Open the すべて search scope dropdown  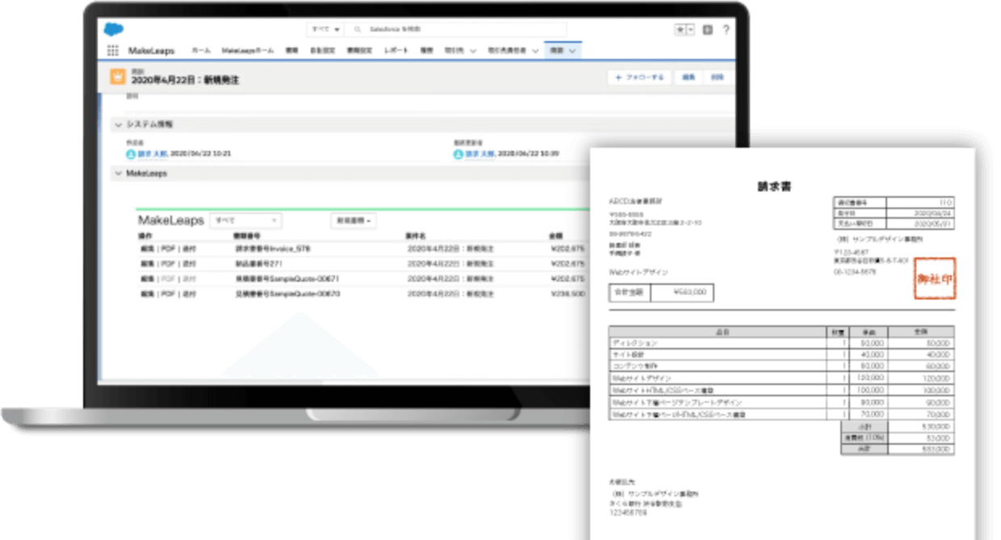pos(325,29)
